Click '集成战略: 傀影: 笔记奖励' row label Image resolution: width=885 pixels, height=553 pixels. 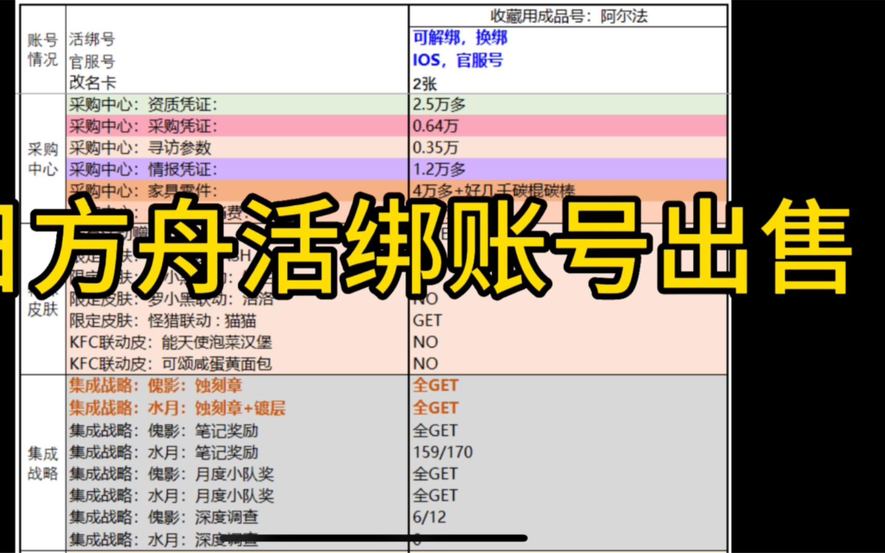coord(164,431)
